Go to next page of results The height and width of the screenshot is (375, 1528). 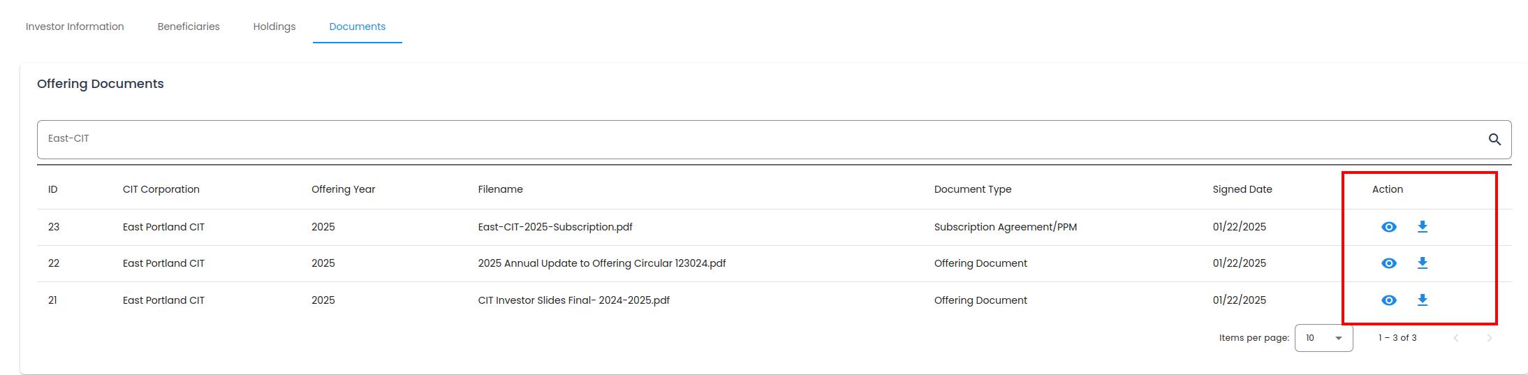coord(1489,338)
